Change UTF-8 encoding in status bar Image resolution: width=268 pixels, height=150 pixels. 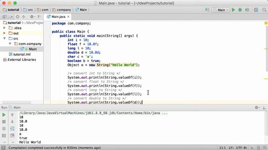[242, 147]
